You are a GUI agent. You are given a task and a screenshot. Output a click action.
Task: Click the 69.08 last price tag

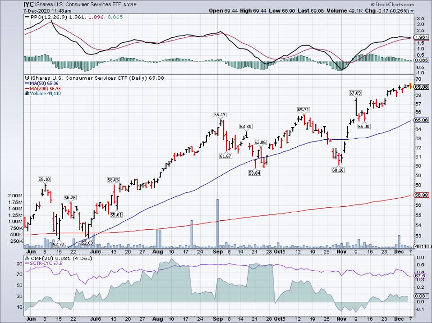coord(422,87)
